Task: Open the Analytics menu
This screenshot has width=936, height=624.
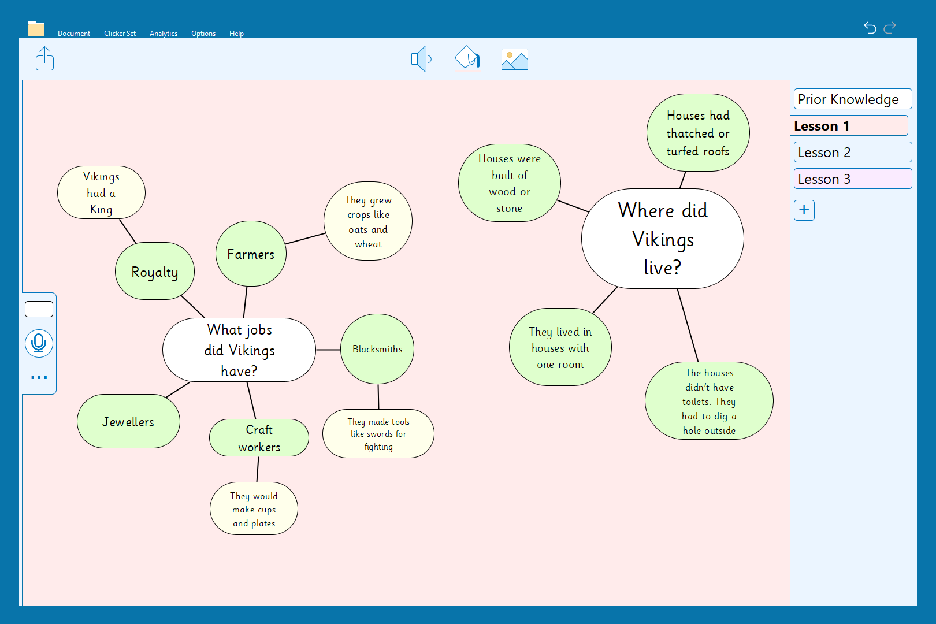Action: (x=164, y=34)
